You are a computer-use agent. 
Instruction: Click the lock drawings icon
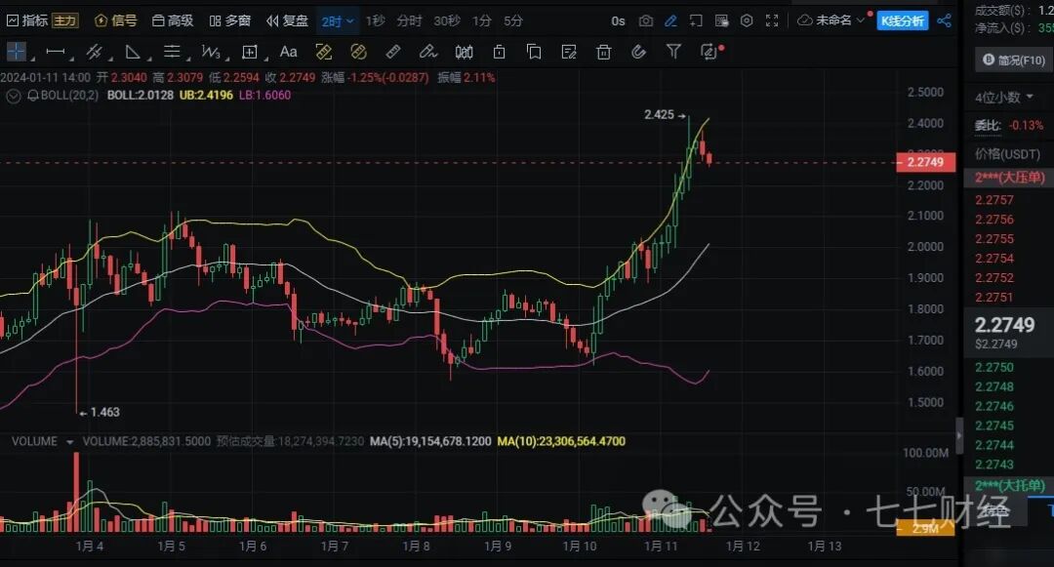click(499, 52)
